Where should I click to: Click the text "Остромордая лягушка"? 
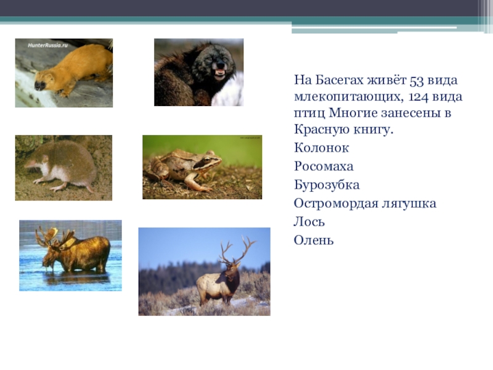click(x=365, y=203)
